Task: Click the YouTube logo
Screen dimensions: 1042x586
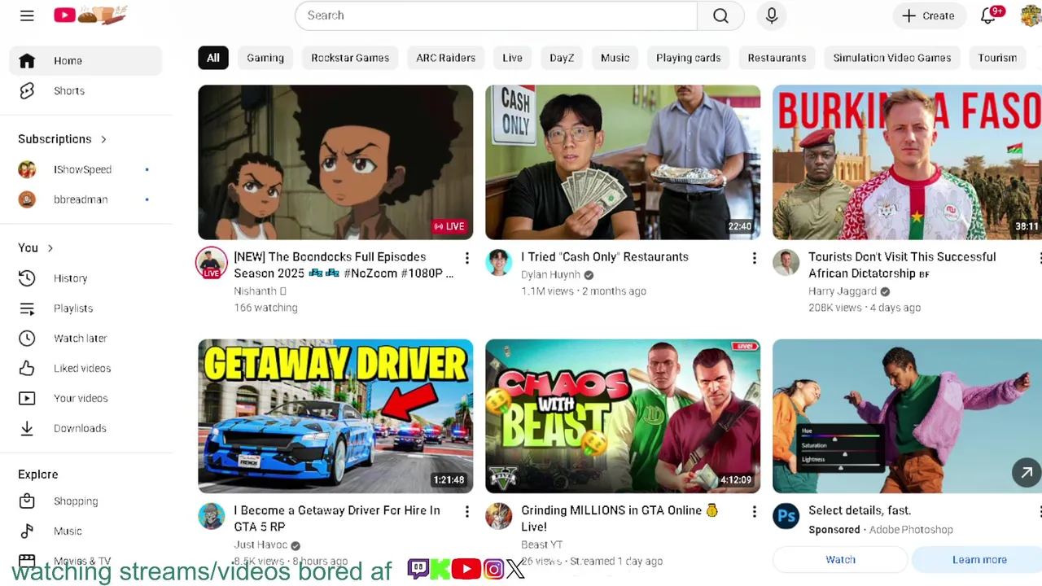Action: click(90, 15)
